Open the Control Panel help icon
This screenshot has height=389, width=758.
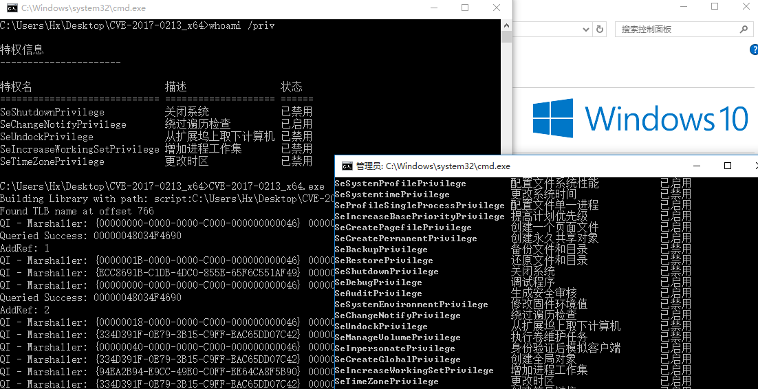tap(754, 49)
